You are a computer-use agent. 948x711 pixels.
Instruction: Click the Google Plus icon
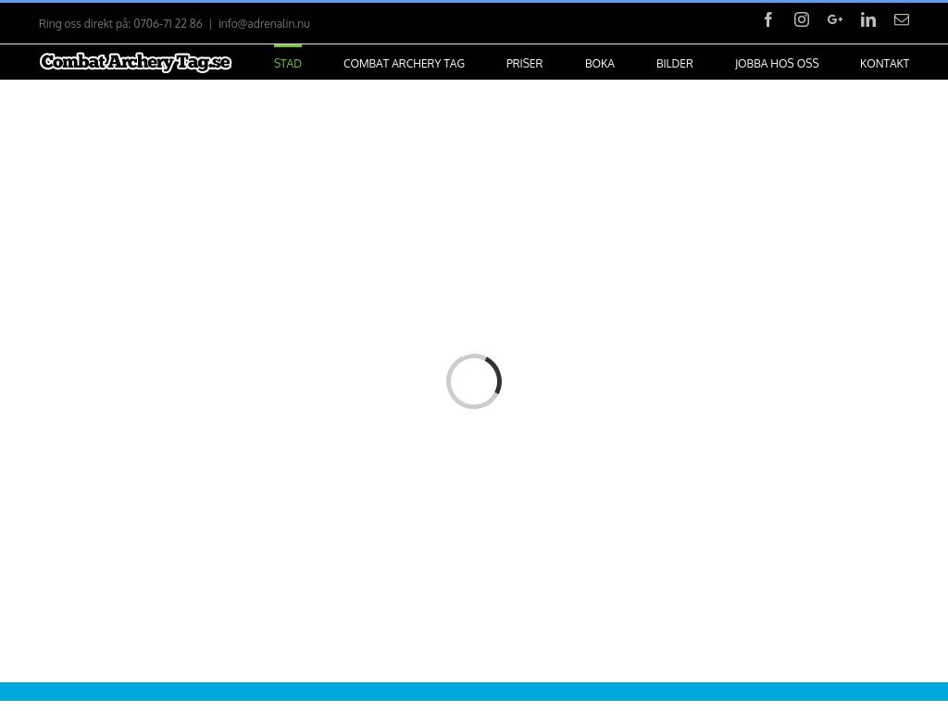(835, 19)
